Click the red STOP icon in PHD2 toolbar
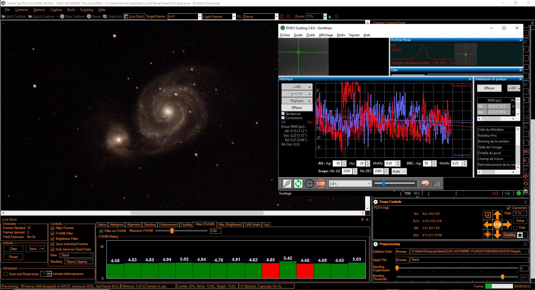This screenshot has height=290, width=535. click(x=320, y=184)
